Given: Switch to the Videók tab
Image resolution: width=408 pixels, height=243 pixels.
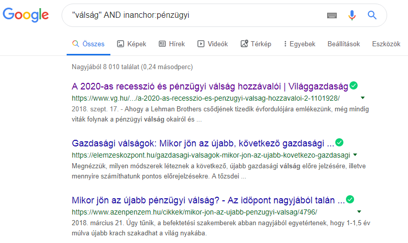Looking at the screenshot, I should point(213,44).
